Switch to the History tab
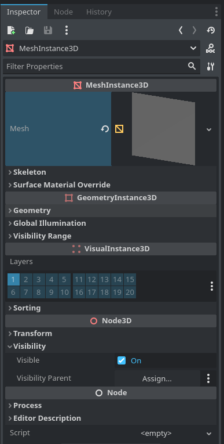 99,12
